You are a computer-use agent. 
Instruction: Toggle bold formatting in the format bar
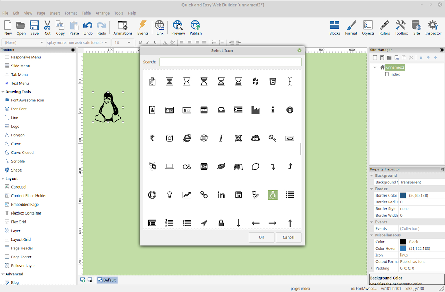tap(140, 43)
